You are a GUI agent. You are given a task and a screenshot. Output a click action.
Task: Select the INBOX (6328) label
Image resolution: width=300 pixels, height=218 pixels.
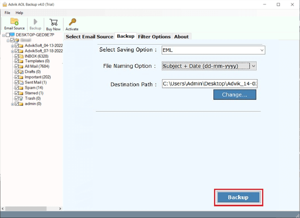coord(37,56)
